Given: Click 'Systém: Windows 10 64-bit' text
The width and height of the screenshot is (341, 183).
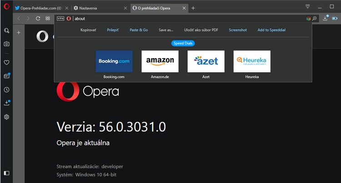Looking at the screenshot, I should pos(86,174).
